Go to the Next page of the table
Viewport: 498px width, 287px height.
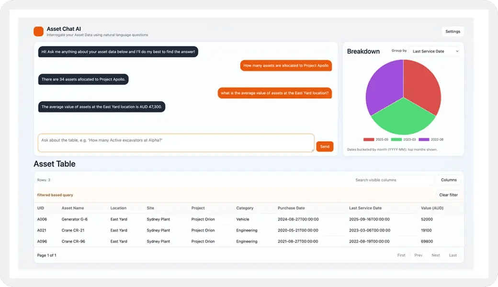pos(435,255)
